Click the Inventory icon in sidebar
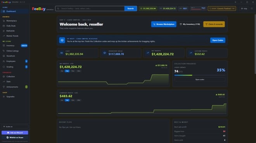The width and height of the screenshot is (256, 143). point(4,46)
